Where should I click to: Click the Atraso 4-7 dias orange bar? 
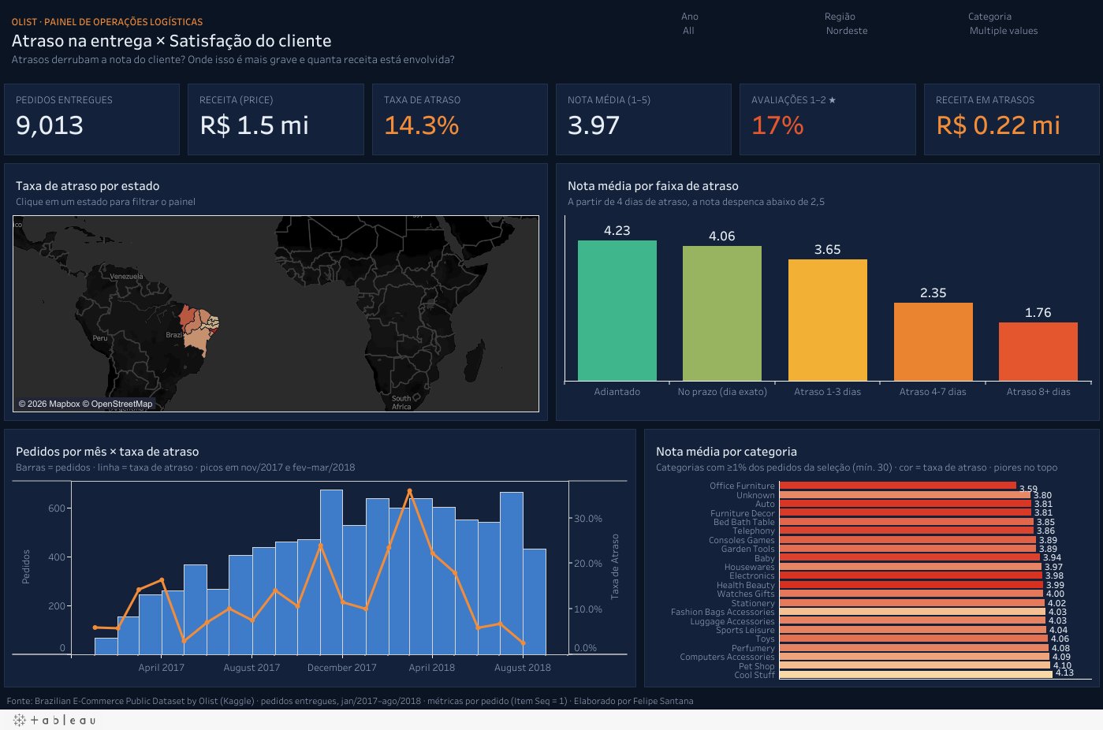[x=933, y=342]
